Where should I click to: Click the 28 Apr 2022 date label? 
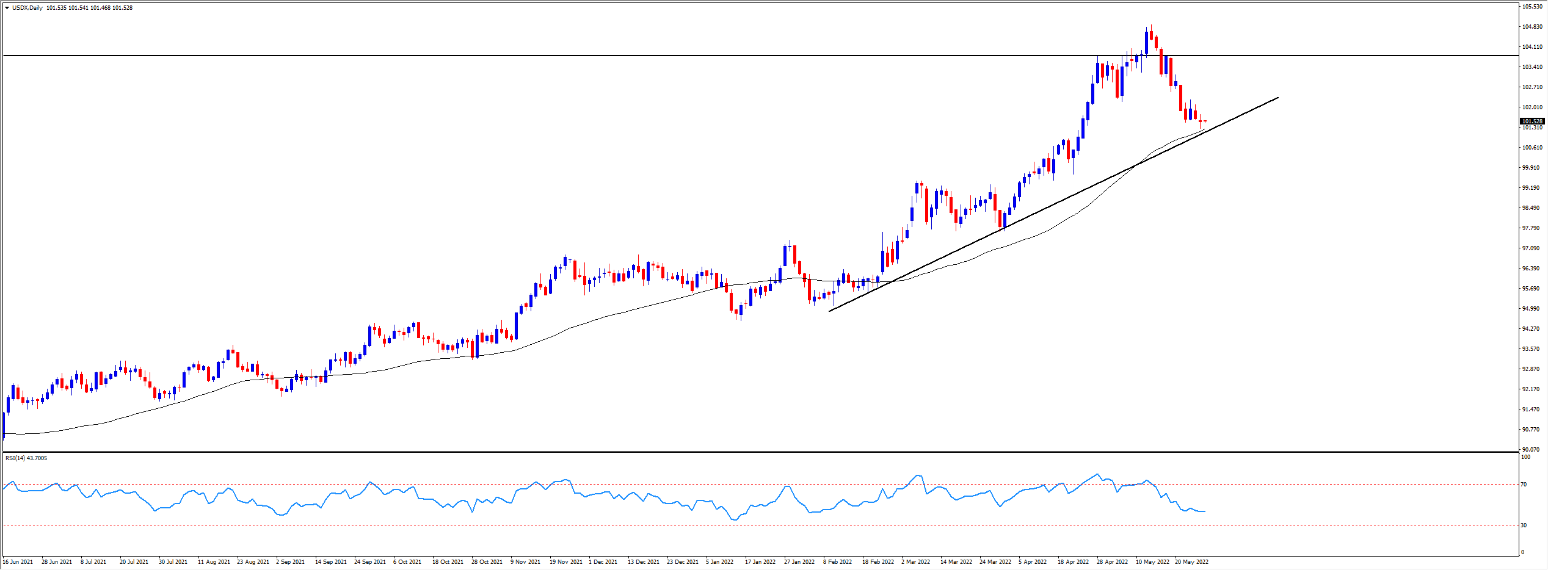(x=1112, y=562)
